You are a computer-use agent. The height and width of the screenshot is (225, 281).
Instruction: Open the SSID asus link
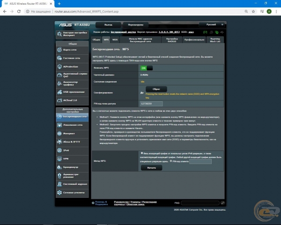[191, 32]
